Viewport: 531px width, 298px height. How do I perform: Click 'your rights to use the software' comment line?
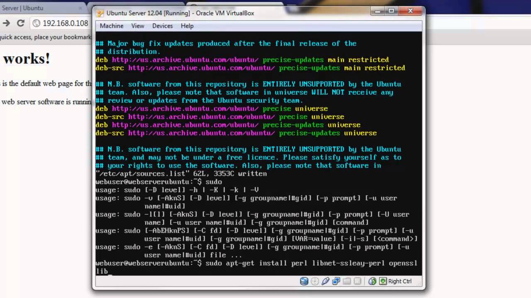point(238,166)
